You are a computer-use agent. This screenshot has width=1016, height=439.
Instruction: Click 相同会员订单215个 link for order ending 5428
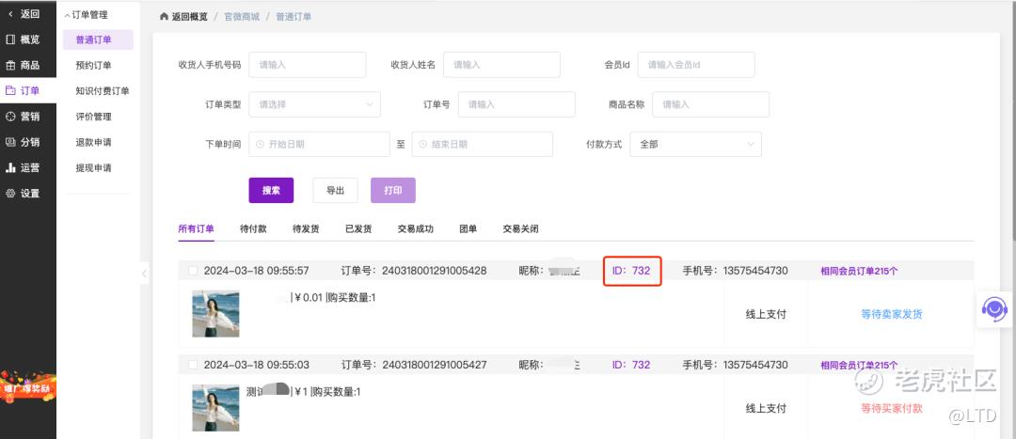point(859,272)
